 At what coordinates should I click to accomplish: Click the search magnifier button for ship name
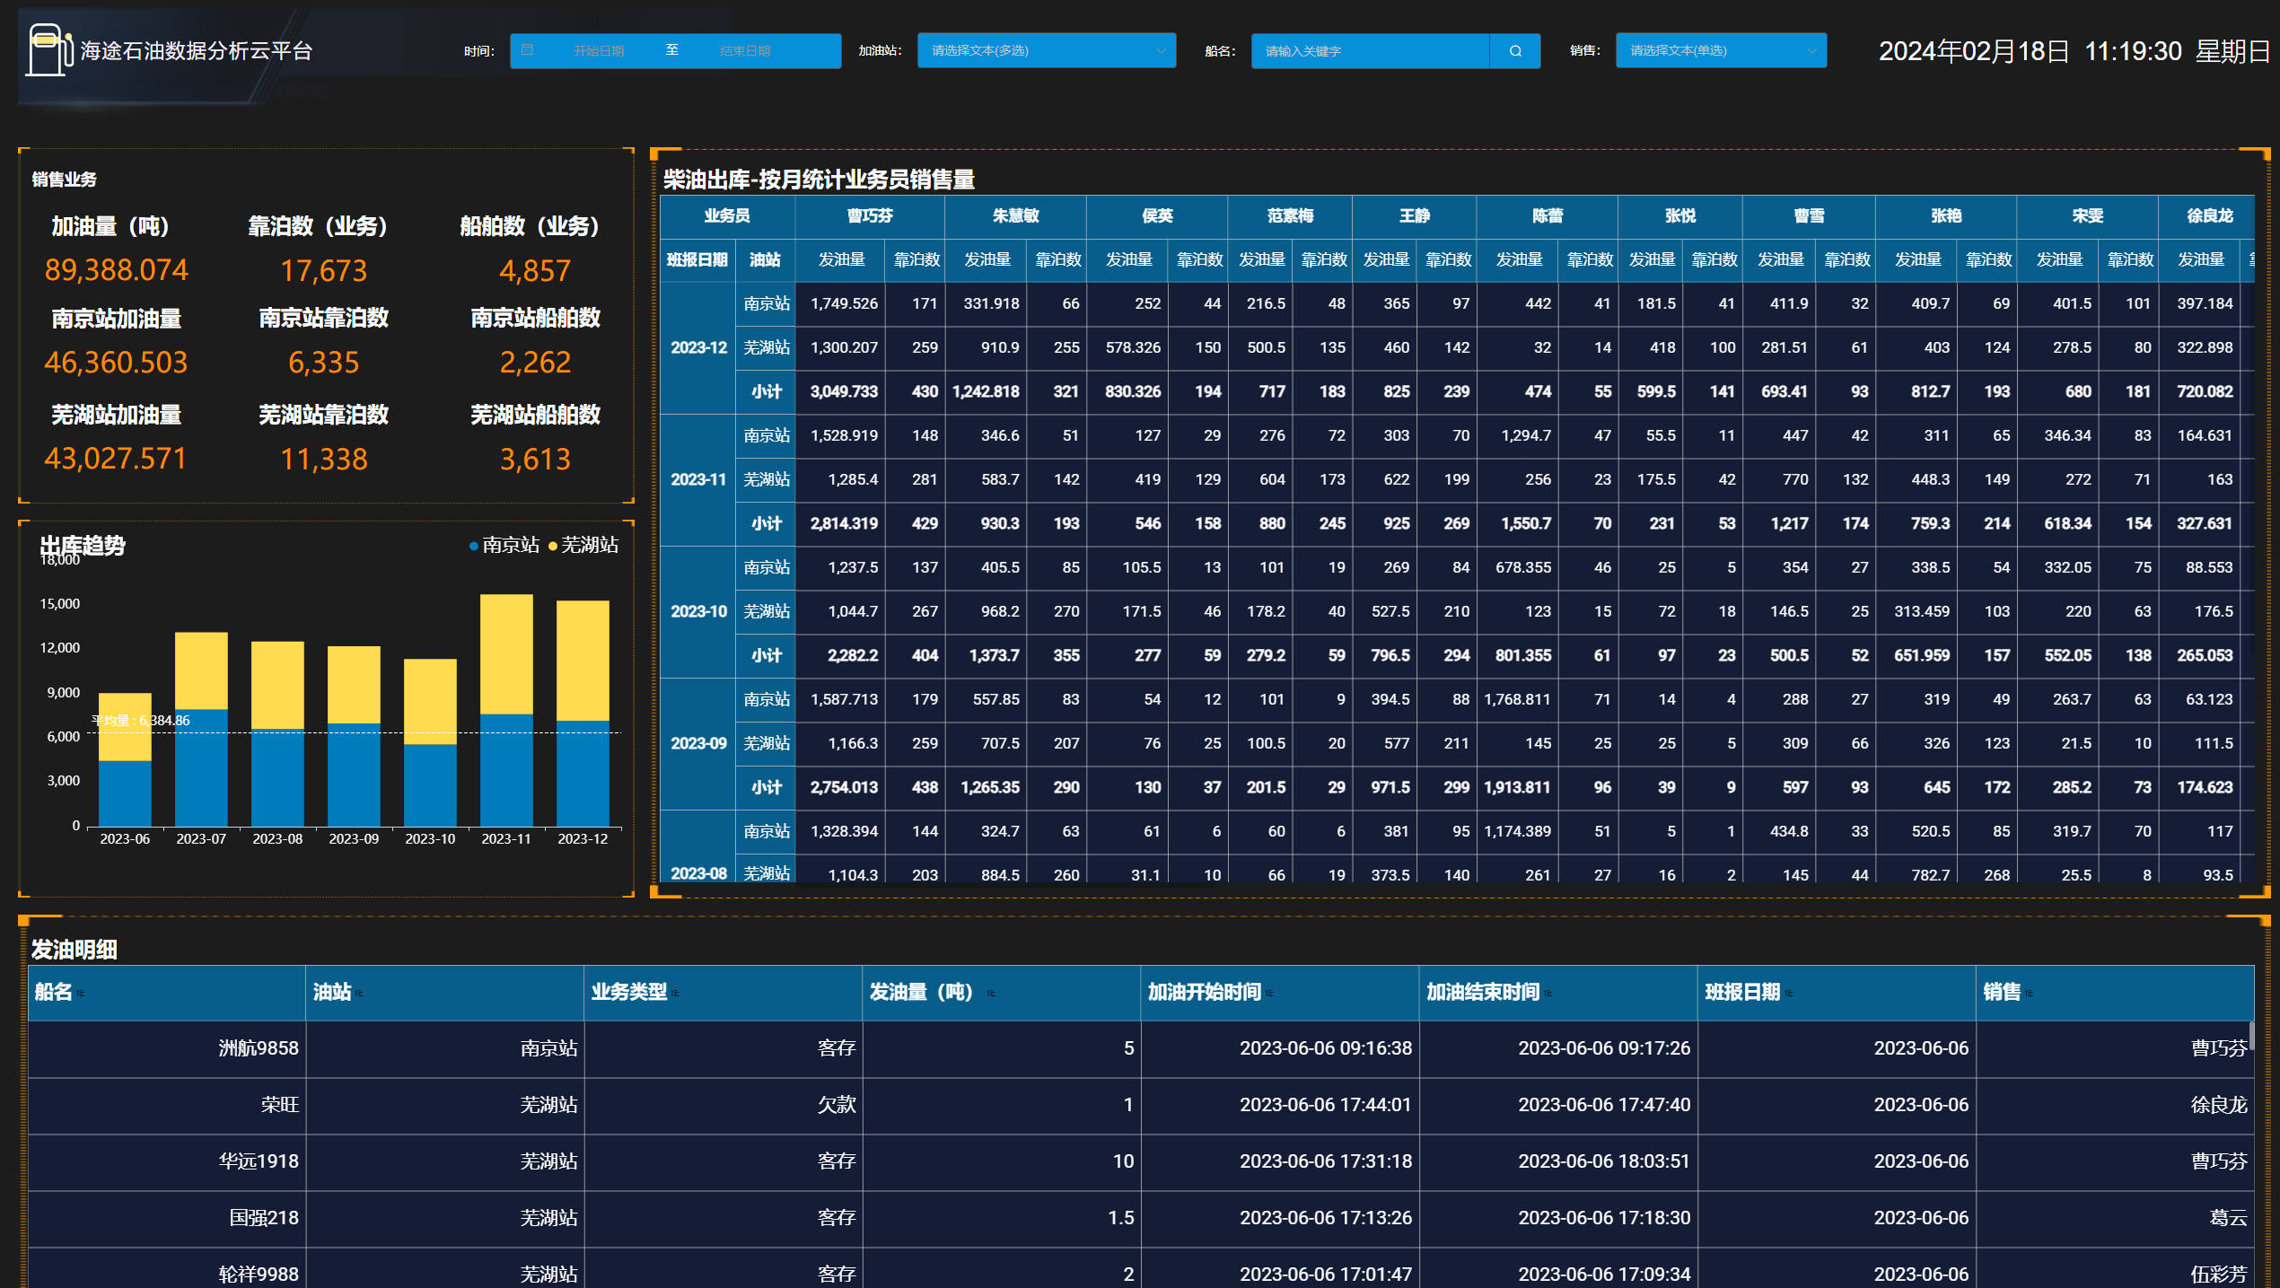tap(1515, 51)
